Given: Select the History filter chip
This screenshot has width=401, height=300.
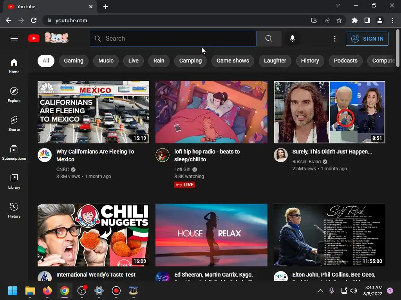Looking at the screenshot, I should [310, 61].
